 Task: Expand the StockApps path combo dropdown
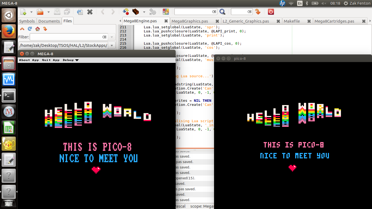pyautogui.click(x=112, y=45)
